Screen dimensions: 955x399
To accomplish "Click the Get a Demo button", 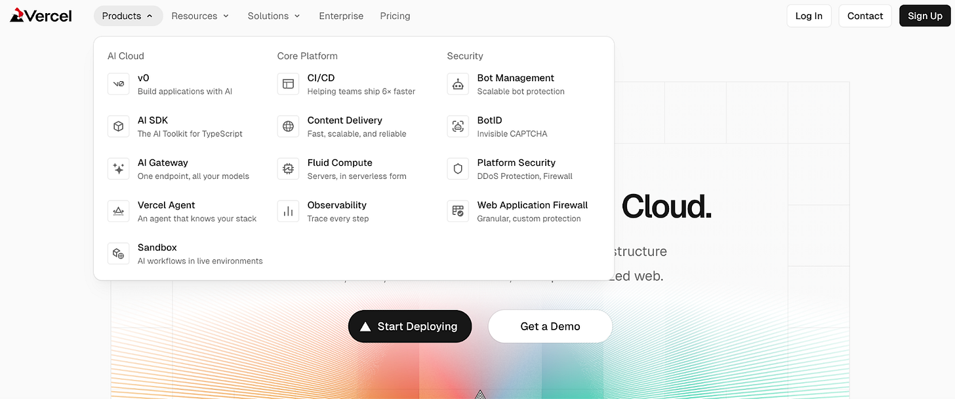I will (x=550, y=326).
